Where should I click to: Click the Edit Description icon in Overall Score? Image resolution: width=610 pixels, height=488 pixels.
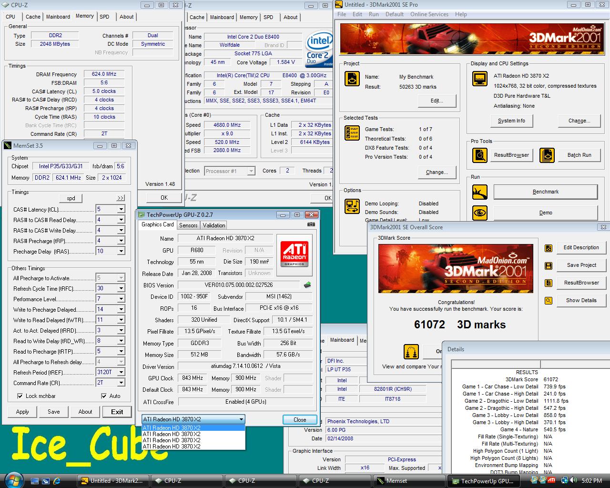pos(549,248)
